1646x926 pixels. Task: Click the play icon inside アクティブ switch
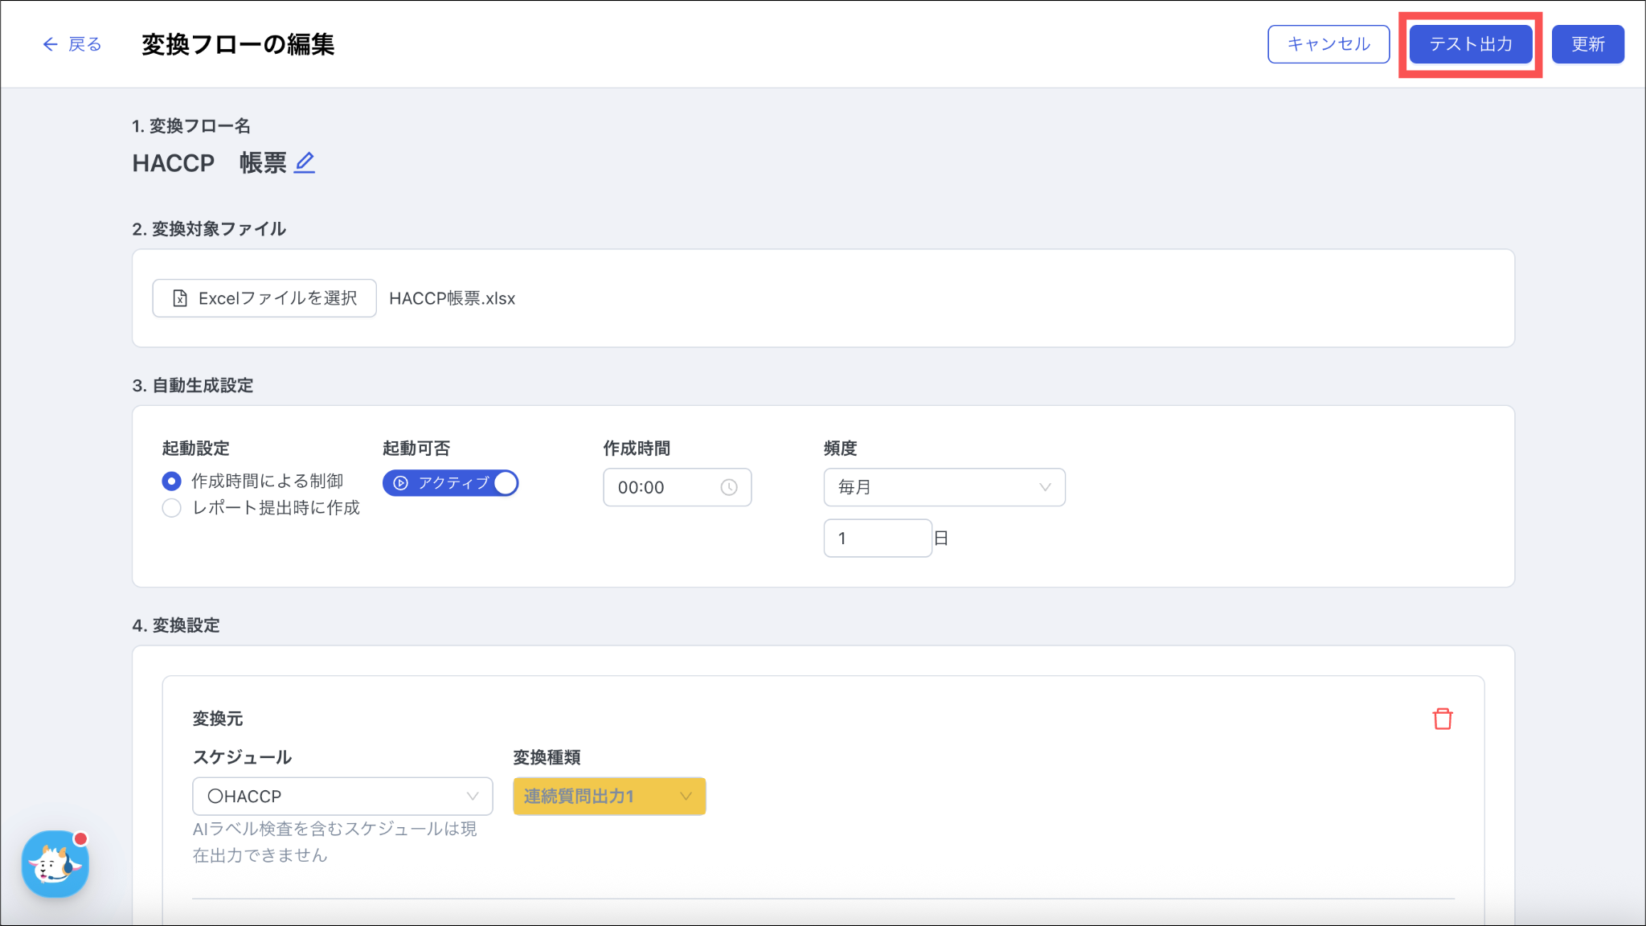click(401, 483)
